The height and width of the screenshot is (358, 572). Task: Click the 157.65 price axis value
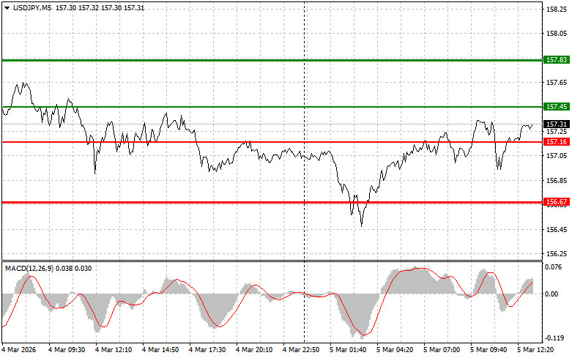pyautogui.click(x=557, y=83)
